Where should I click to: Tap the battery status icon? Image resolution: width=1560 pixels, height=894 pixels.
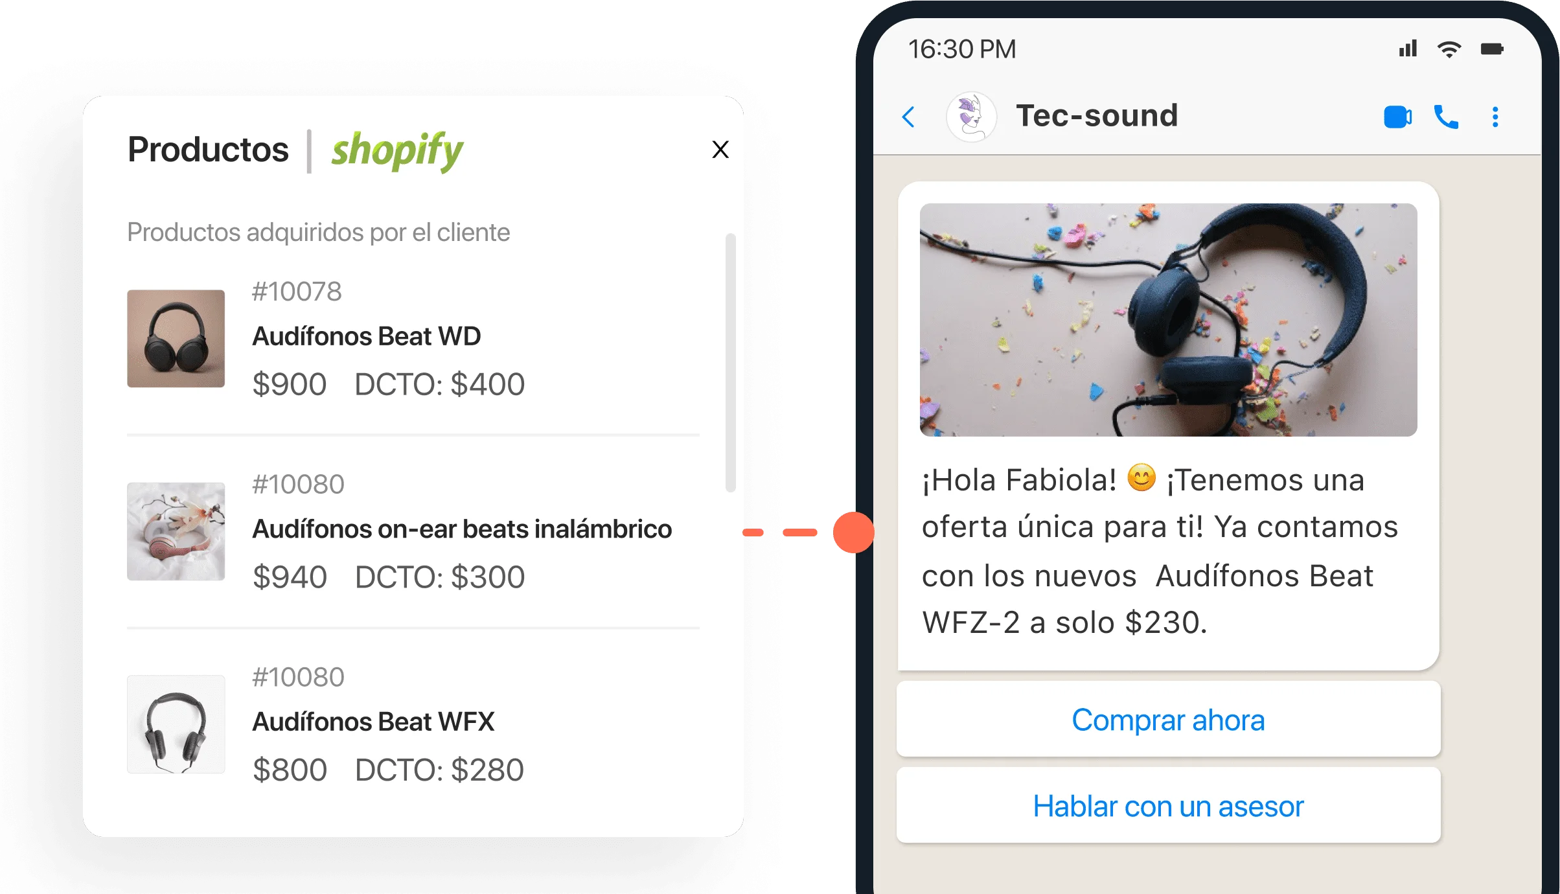tap(1492, 49)
